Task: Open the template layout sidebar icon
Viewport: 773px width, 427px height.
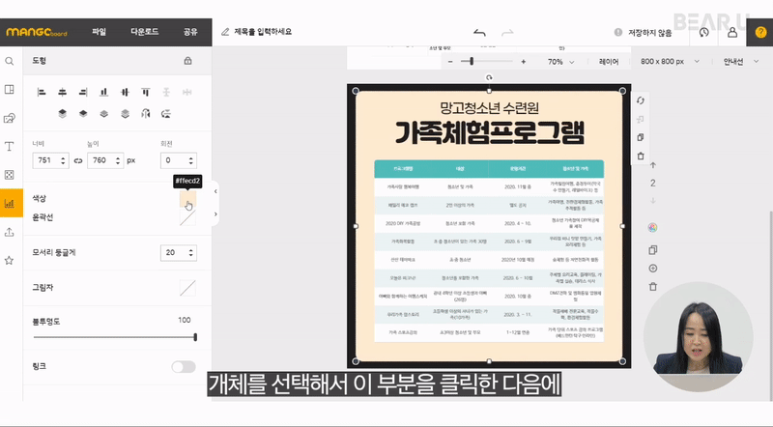Action: (10, 89)
